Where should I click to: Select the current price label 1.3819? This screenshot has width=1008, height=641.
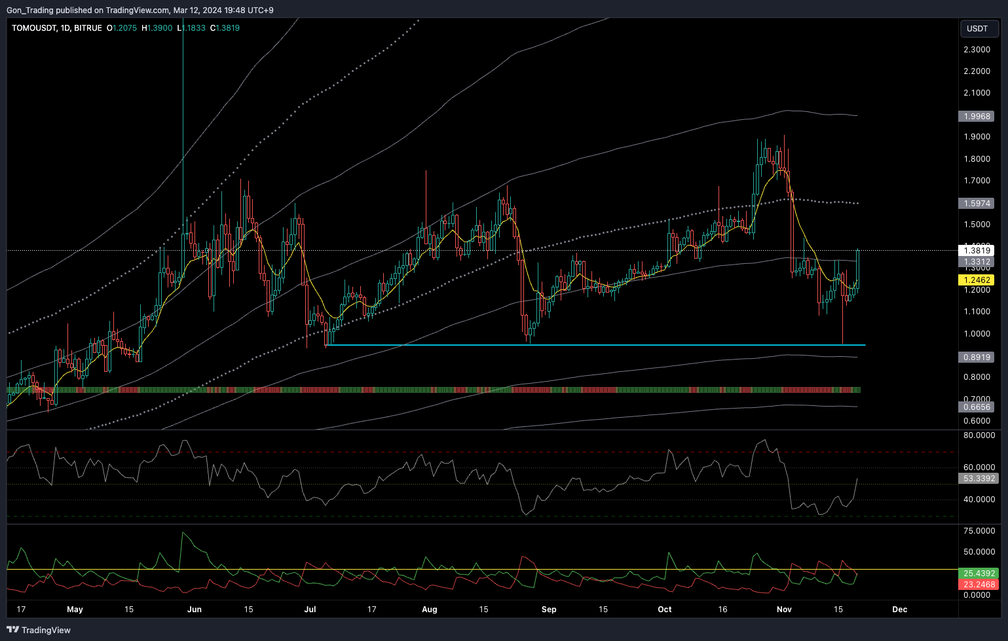[977, 250]
